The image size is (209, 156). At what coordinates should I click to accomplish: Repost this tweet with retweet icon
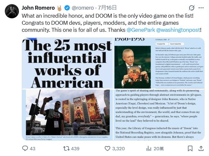66,148
